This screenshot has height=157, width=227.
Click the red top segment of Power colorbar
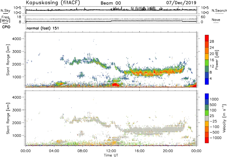point(207,38)
